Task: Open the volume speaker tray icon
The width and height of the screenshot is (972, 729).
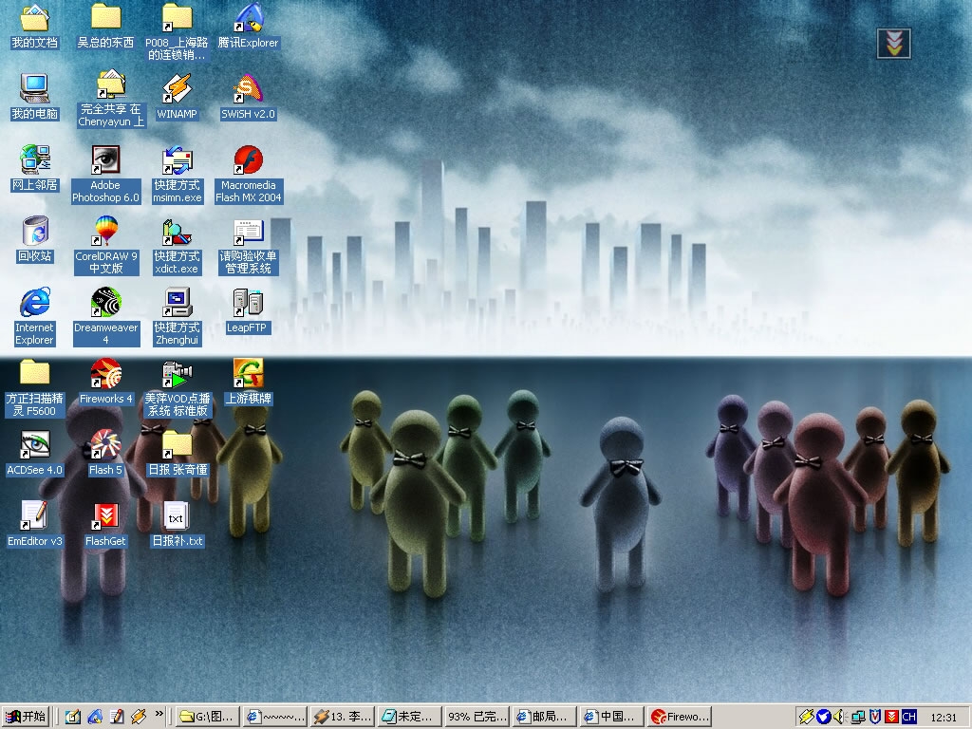Action: tap(840, 717)
